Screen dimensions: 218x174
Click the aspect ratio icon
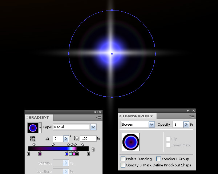tap(76, 138)
